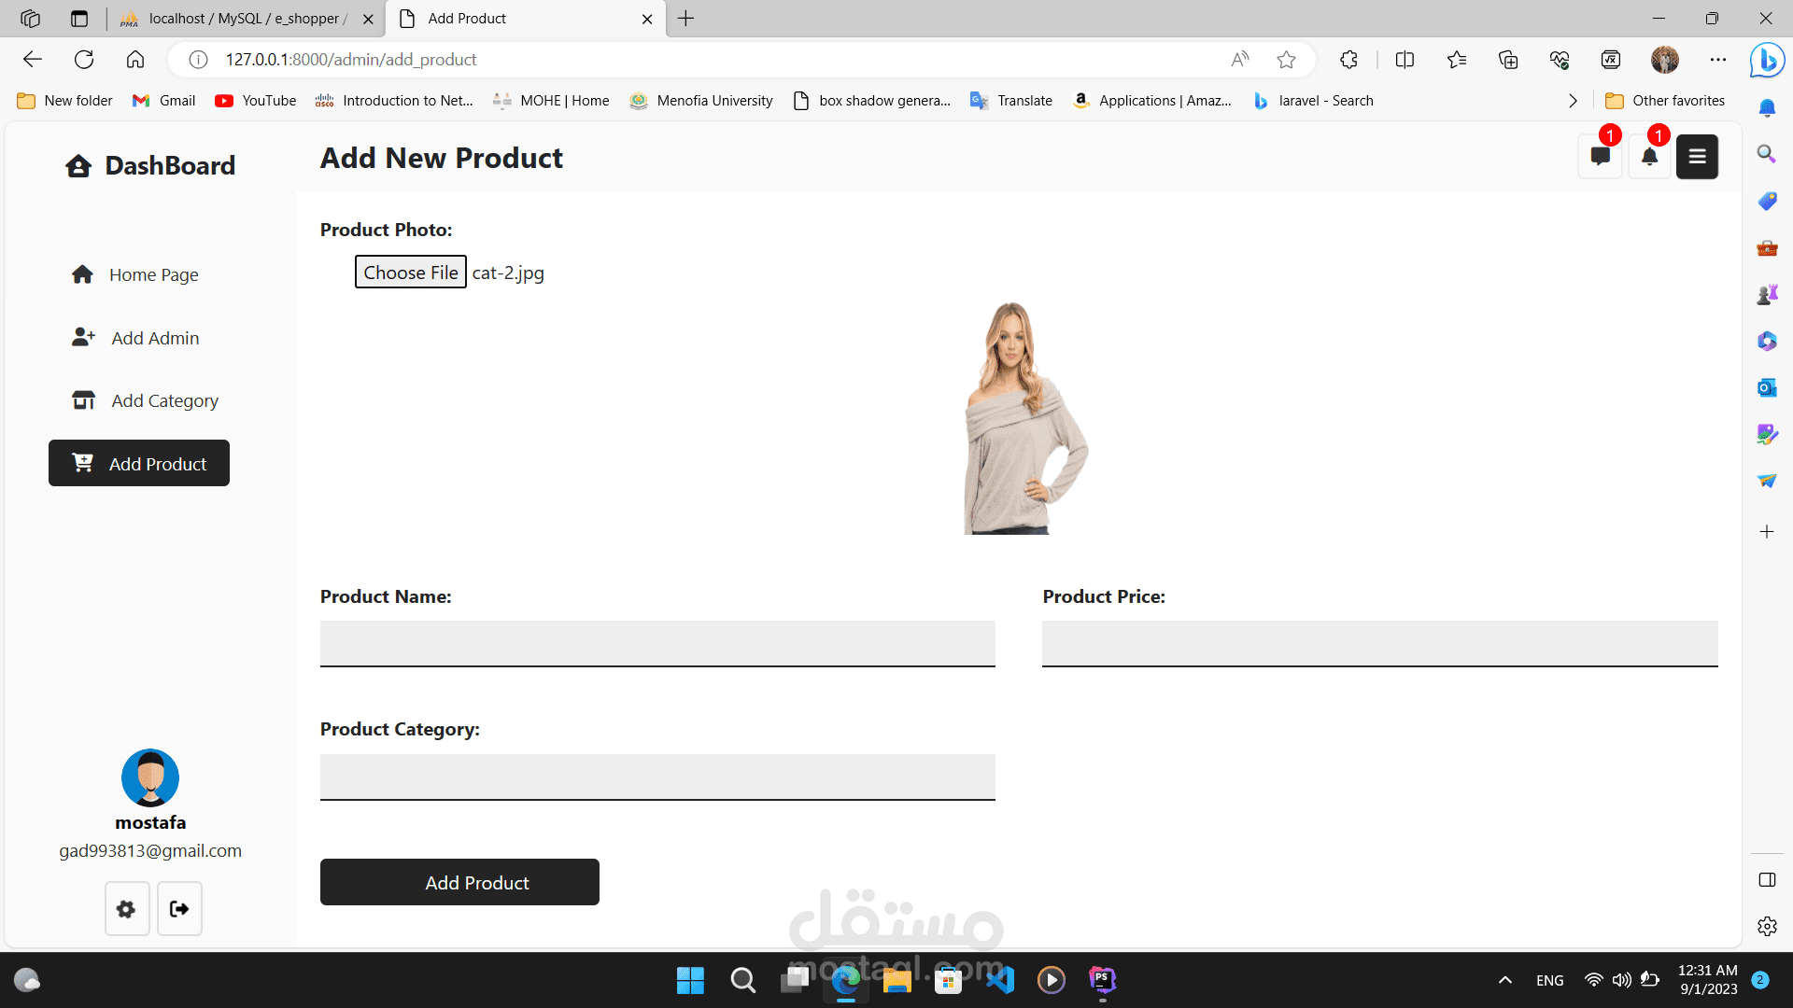Submit form with Add Product button

click(x=459, y=882)
